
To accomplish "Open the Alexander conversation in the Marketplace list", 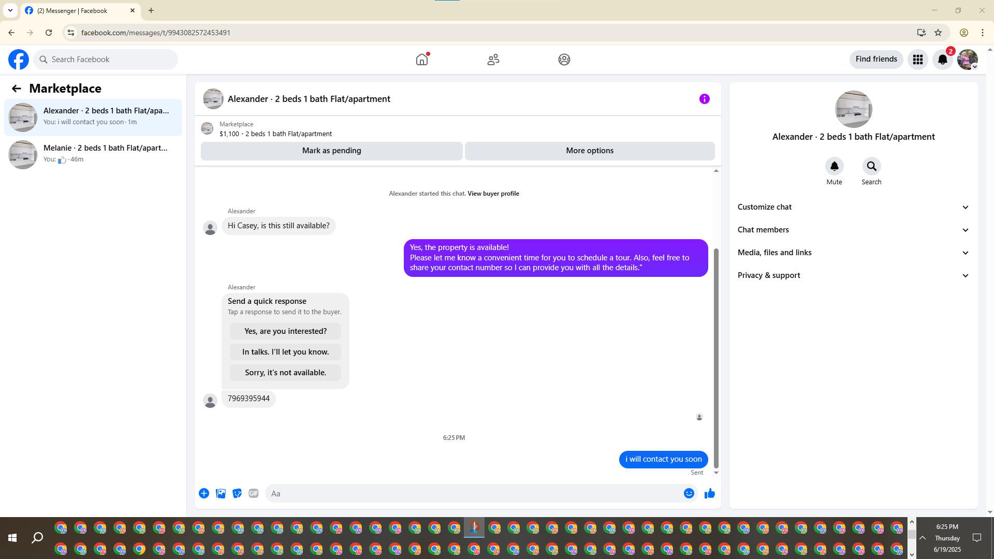I will tap(93, 117).
